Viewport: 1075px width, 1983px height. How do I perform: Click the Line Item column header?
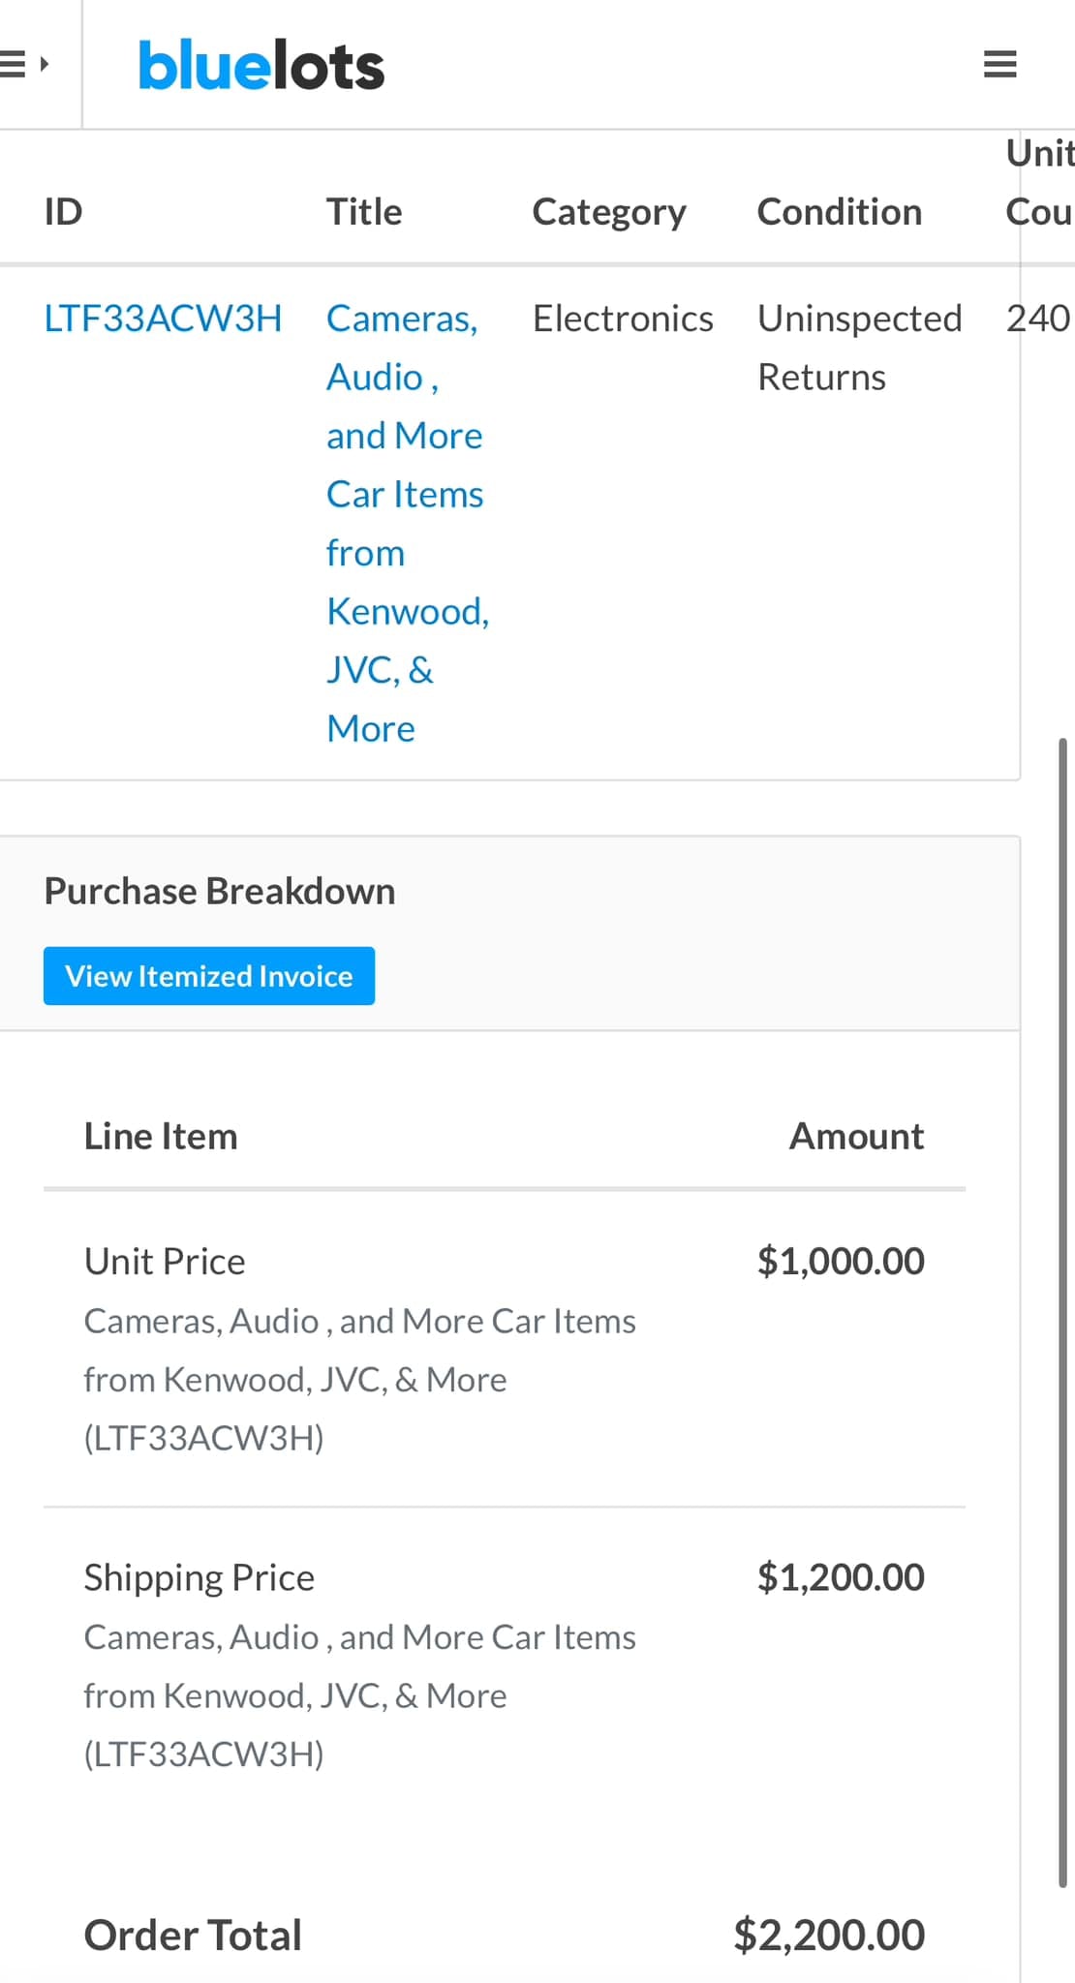(x=161, y=1136)
